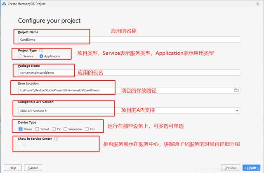Select the Application project type radio
Viewport: 264px width, 173px height.
click(41, 56)
